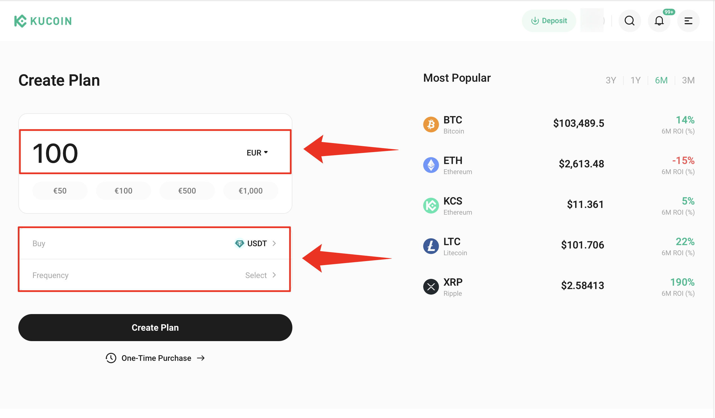The width and height of the screenshot is (715, 418).
Task: Click the XRP Ripple coin icon
Action: 431,286
